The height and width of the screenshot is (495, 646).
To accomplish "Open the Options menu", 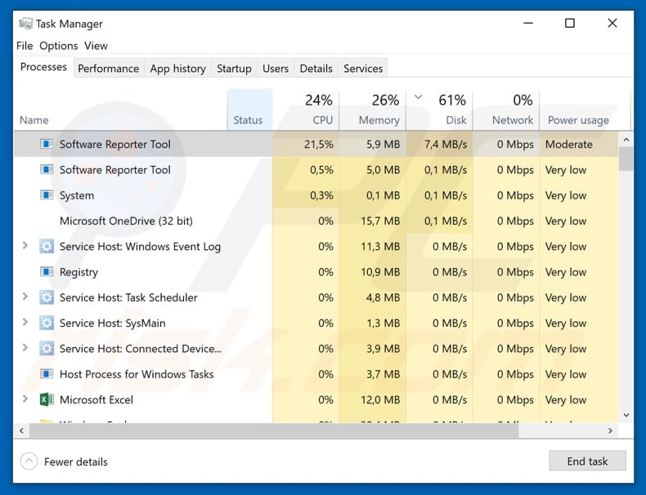I will click(x=58, y=46).
